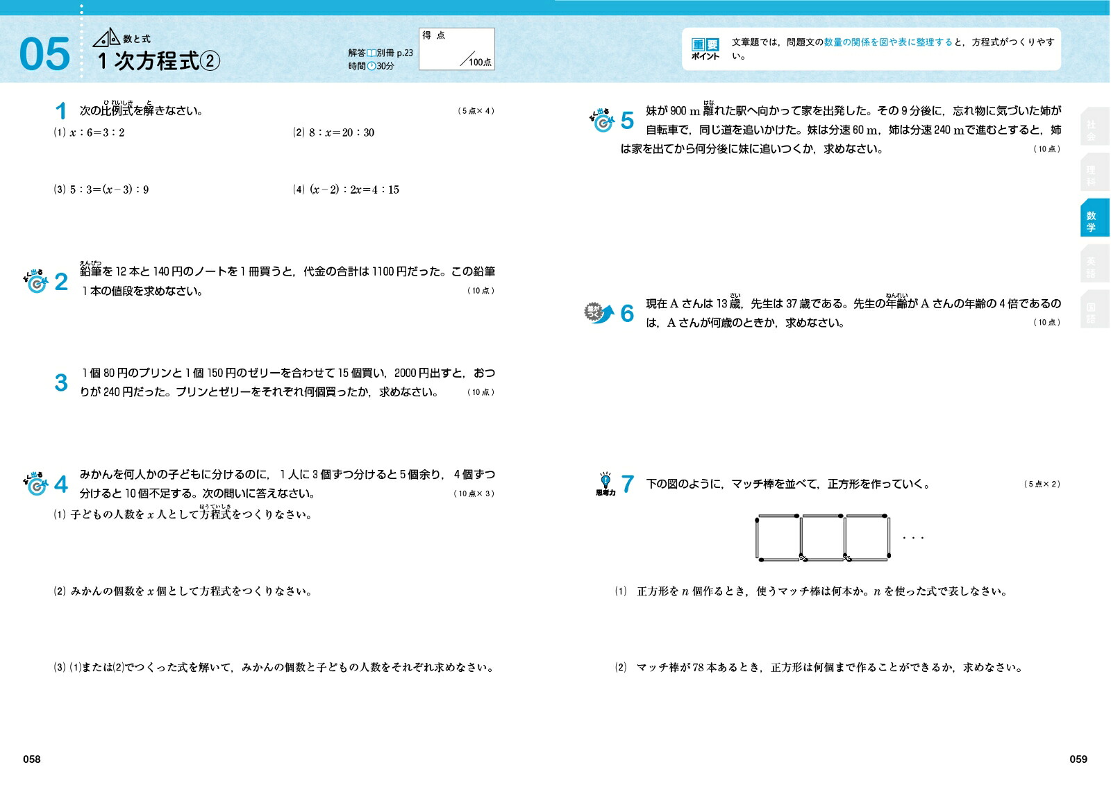Click sub-question (1) 正方形をn個作るとき
Image resolution: width=1111 pixels, height=785 pixels.
(811, 591)
